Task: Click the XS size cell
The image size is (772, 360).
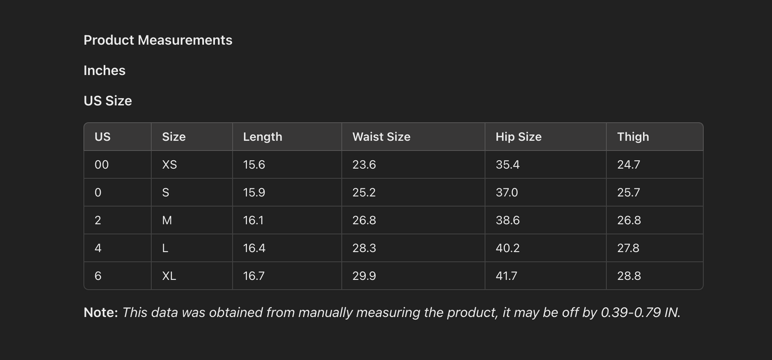Action: (169, 165)
